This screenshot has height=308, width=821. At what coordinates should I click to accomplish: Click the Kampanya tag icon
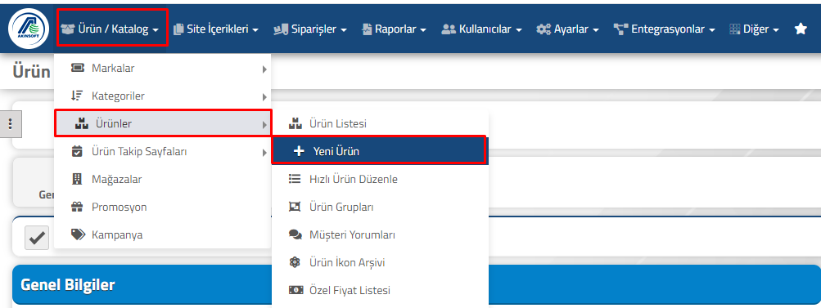coord(78,234)
